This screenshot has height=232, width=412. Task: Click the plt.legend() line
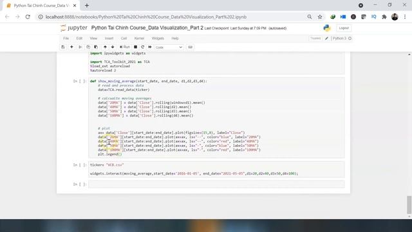click(110, 154)
